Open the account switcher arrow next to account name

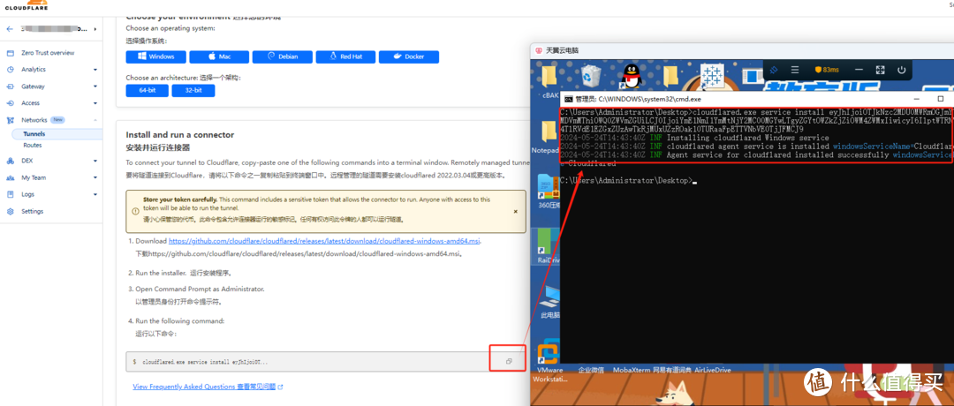95,29
